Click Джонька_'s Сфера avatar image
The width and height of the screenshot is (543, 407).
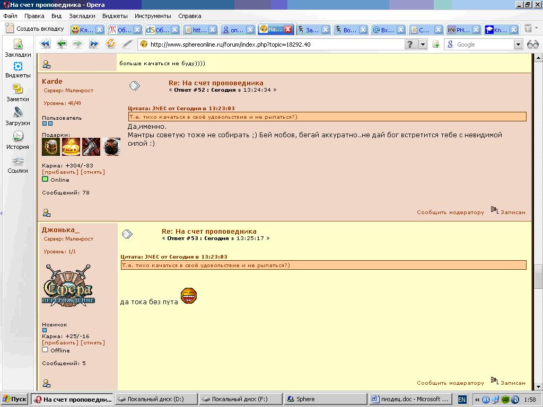(68, 285)
